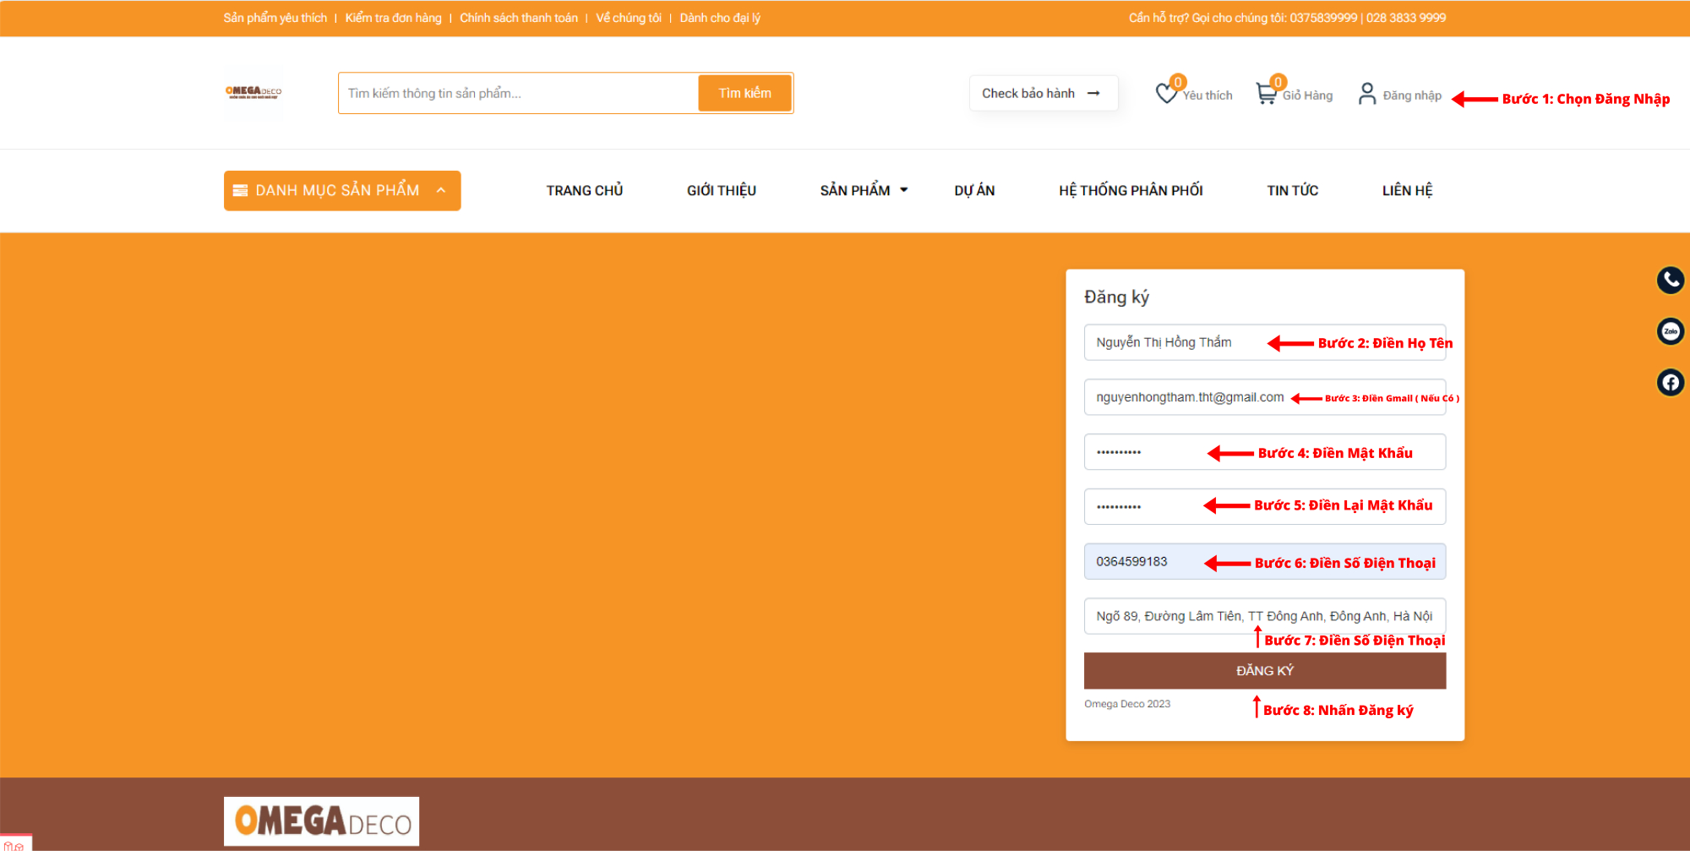Go to the Tin tức menu item

(1292, 191)
